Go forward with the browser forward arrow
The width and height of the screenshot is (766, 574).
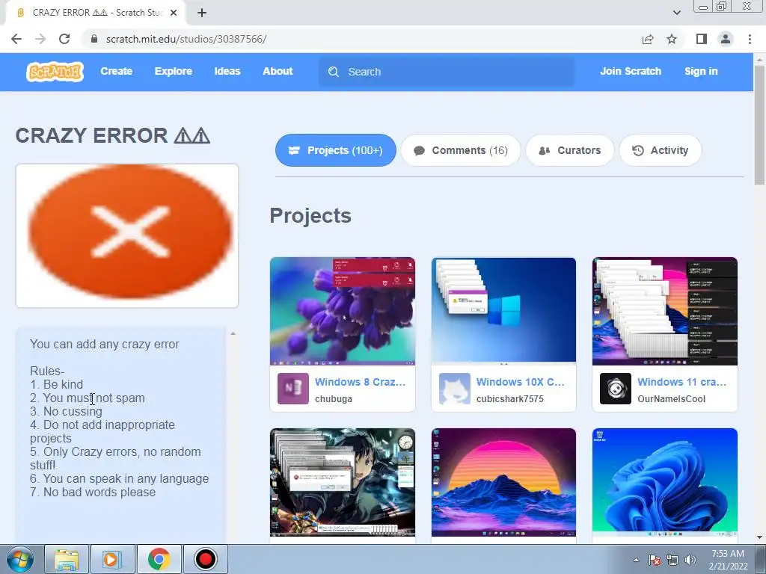tap(40, 39)
